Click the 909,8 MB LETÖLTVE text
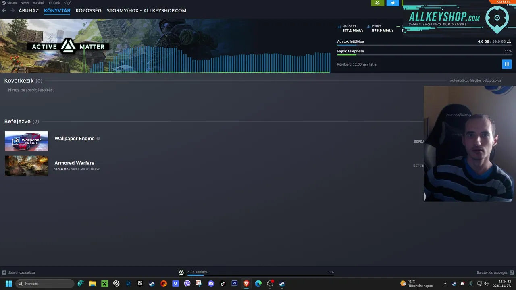The width and height of the screenshot is (516, 290). click(77, 169)
